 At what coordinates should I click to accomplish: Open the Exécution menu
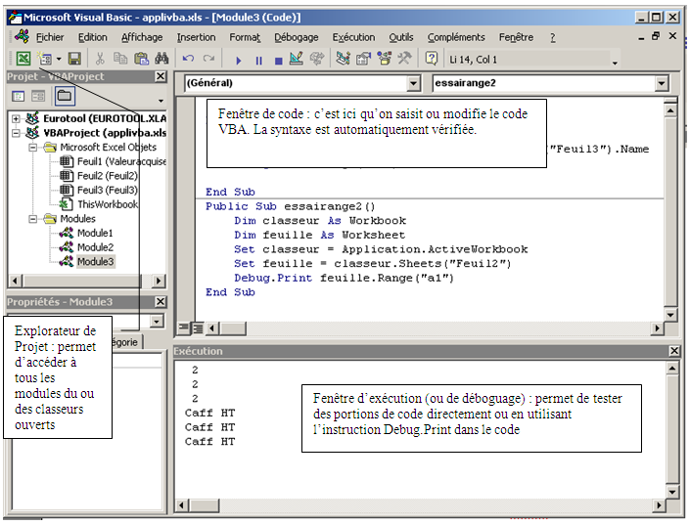353,37
